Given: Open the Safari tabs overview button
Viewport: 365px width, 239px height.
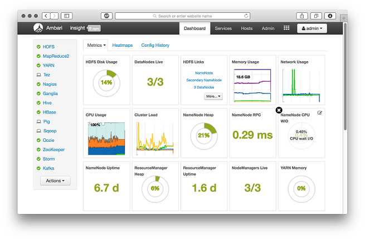Looking at the screenshot, I should (x=316, y=16).
